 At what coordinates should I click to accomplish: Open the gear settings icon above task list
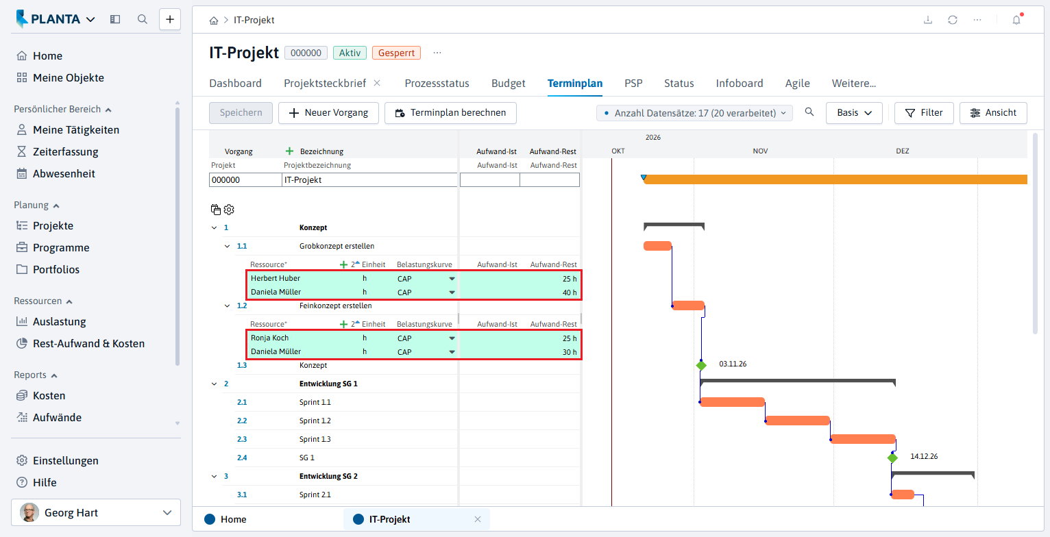coord(229,210)
